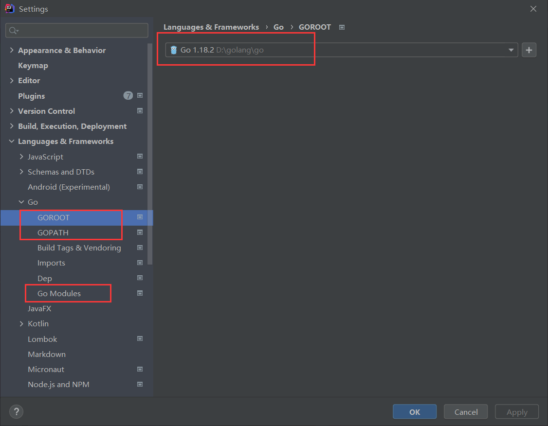
Task: Click the GOPATH row project icon
Action: [140, 232]
